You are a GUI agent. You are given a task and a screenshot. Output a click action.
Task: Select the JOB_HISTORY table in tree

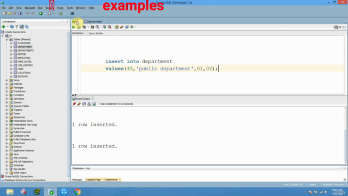click(x=26, y=65)
